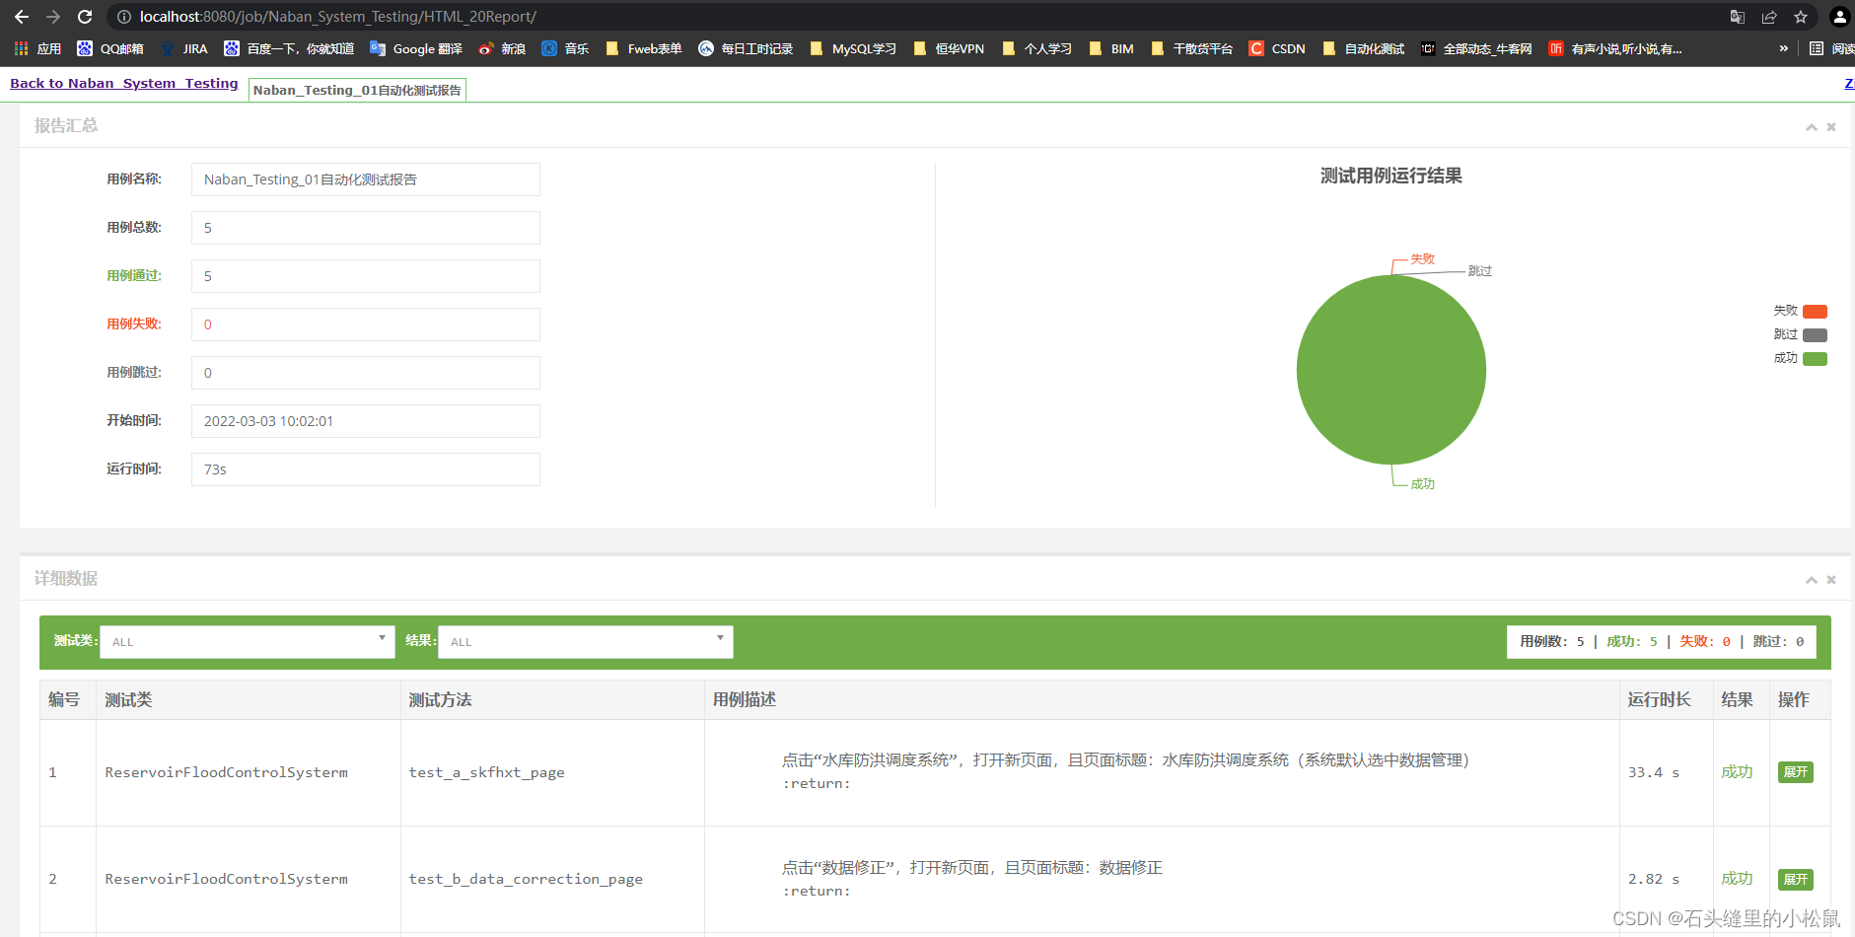Open the 测试类 filter dropdown
The image size is (1855, 937).
pyautogui.click(x=248, y=642)
